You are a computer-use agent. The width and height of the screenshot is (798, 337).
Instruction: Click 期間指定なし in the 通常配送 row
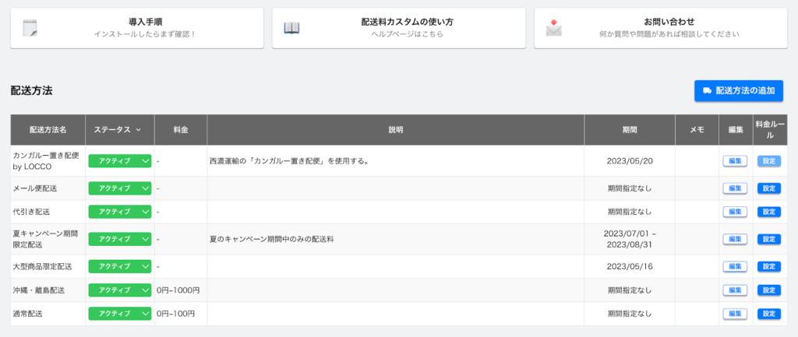[630, 314]
